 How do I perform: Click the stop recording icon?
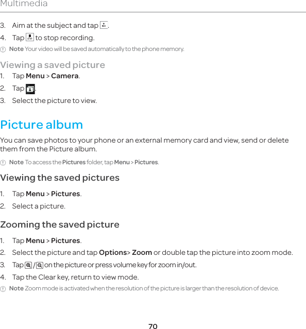pyautogui.click(x=30, y=37)
